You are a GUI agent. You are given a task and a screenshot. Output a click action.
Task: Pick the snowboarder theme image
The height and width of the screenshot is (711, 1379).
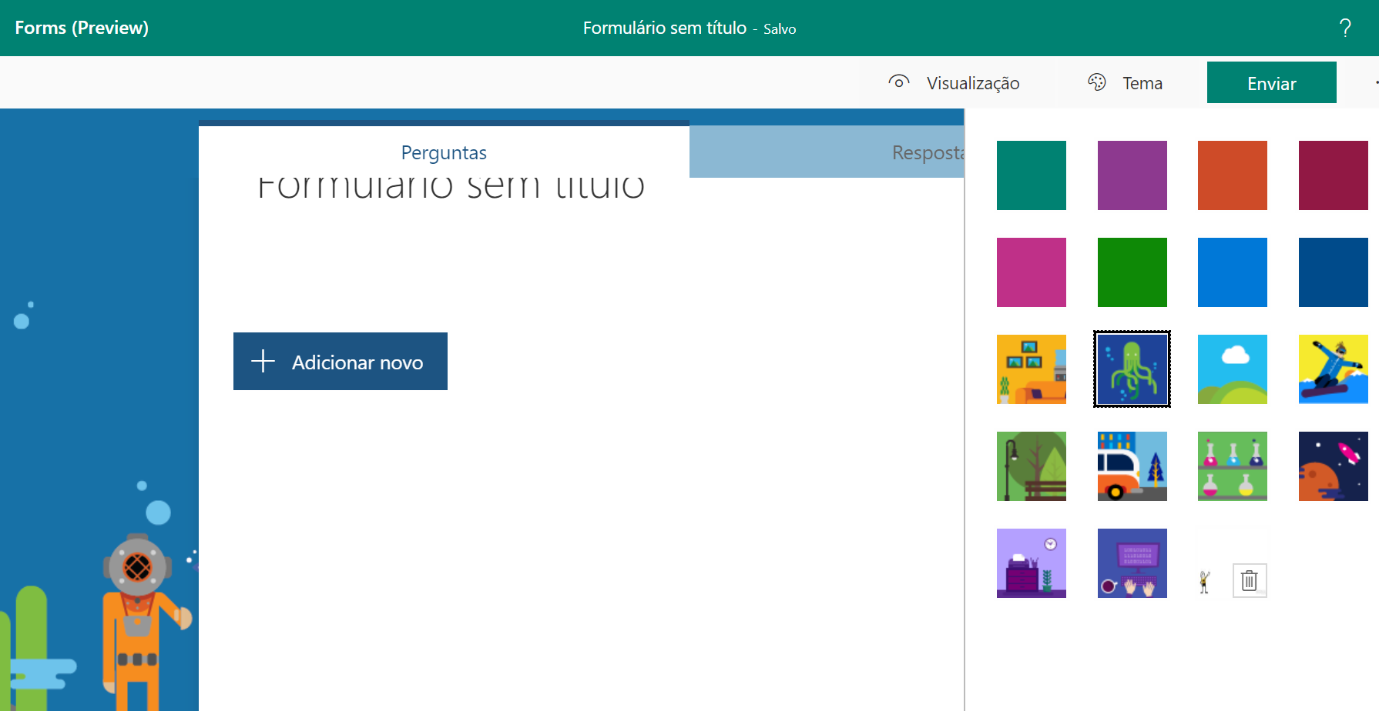[x=1334, y=369]
